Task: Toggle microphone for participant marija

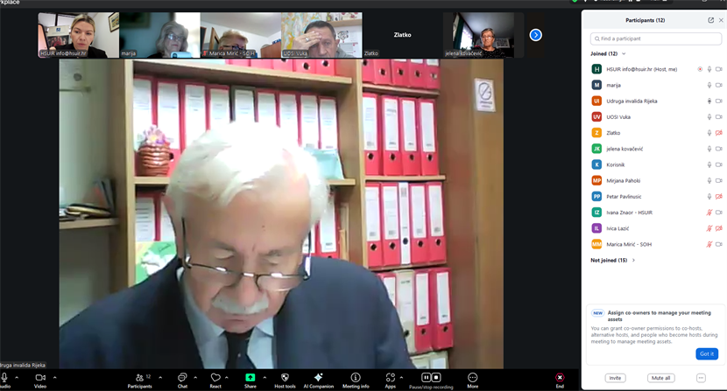Action: (709, 85)
